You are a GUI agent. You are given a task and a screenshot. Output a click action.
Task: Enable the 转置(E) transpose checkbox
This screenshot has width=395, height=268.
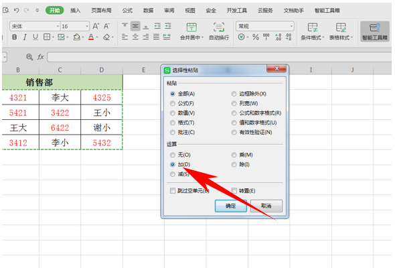(x=234, y=190)
